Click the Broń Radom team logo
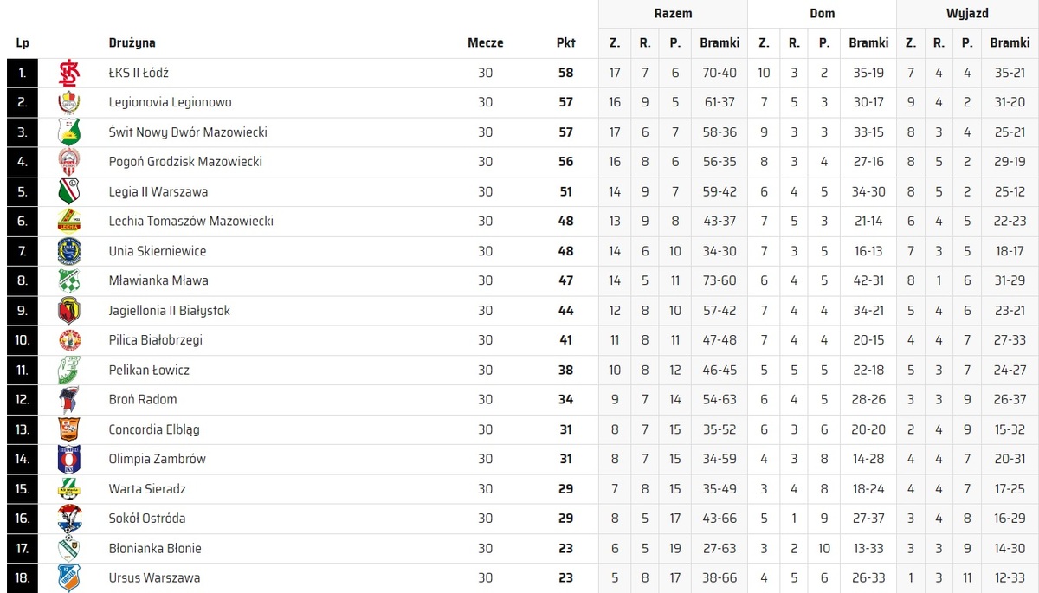 [69, 399]
